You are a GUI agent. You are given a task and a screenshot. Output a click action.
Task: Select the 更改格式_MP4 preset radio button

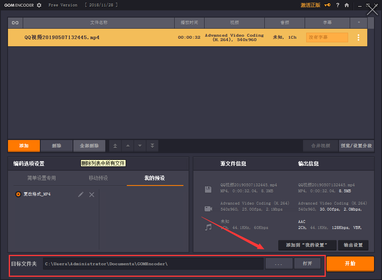pyautogui.click(x=18, y=194)
